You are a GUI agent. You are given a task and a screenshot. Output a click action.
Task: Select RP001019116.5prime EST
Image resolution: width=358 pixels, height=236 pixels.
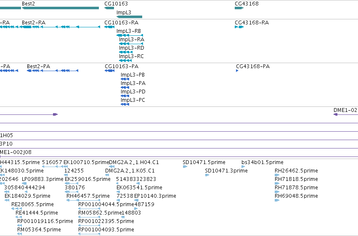point(20,226)
